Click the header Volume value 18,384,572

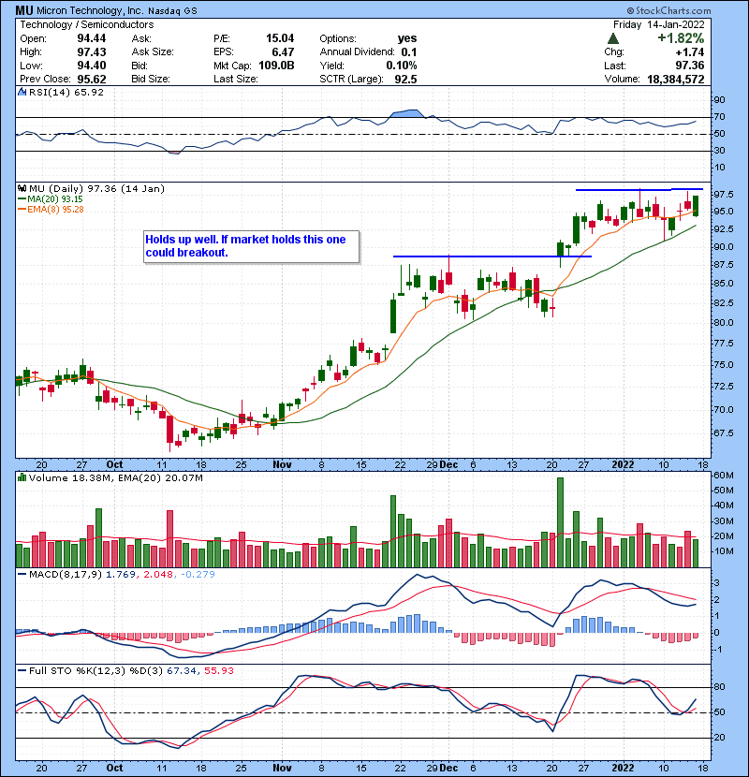tap(676, 79)
